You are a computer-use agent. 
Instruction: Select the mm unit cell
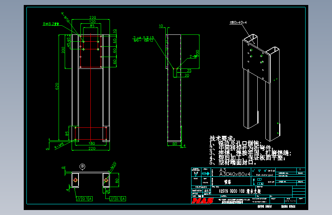coord(205,182)
